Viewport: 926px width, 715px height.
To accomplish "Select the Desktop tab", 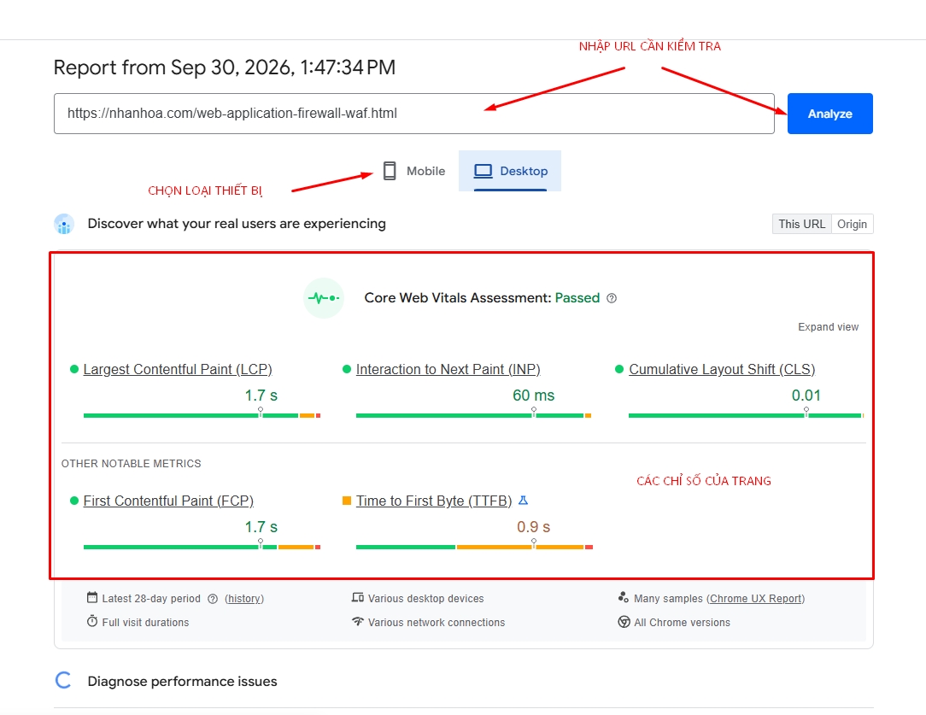I will 510,171.
